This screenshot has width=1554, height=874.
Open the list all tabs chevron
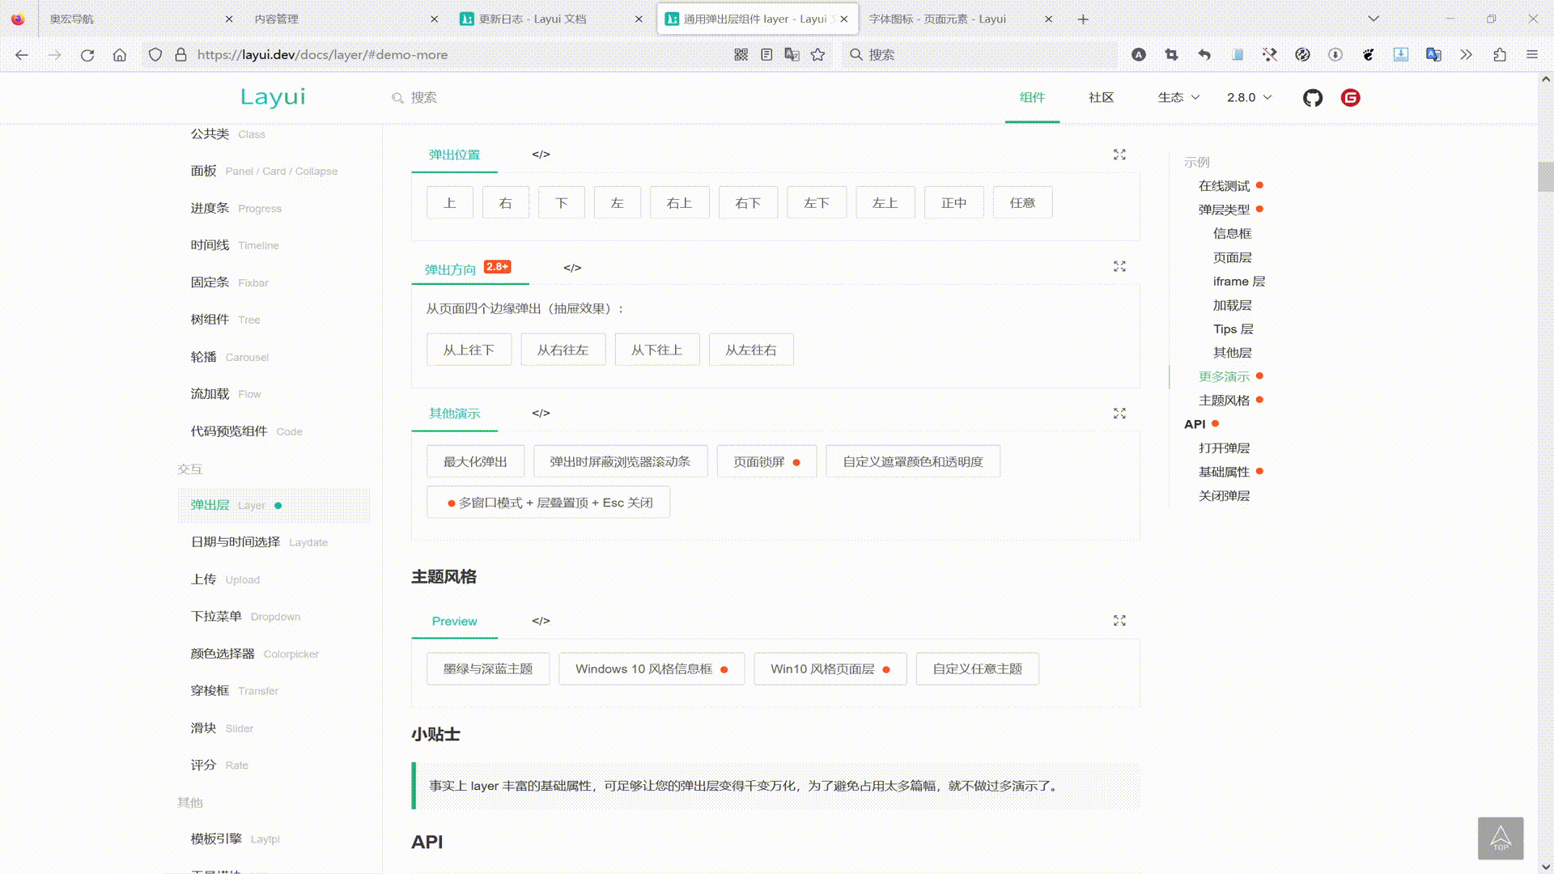[x=1374, y=19]
